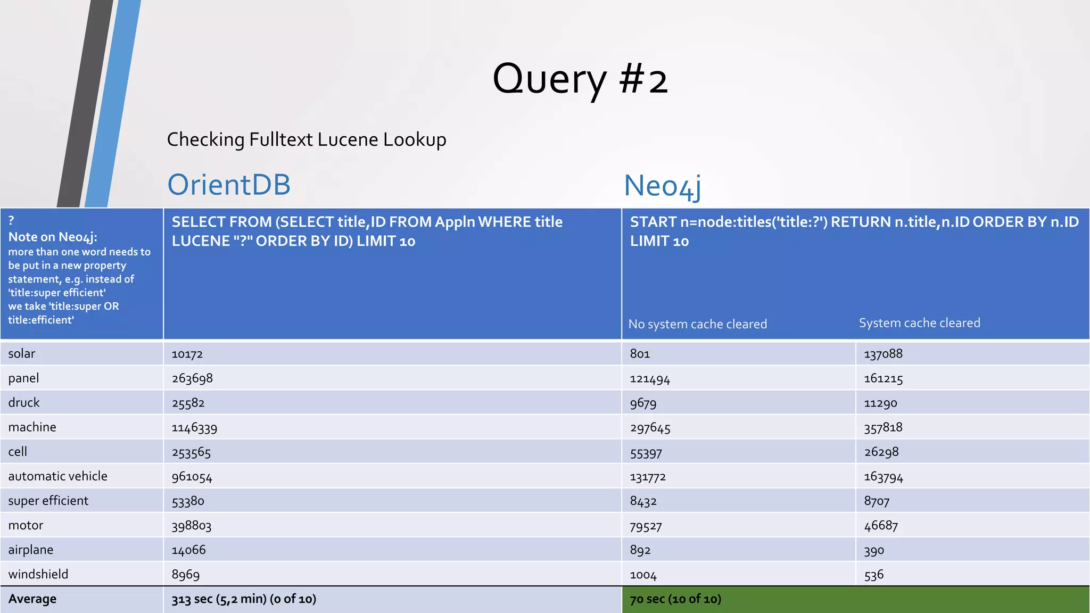Image resolution: width=1090 pixels, height=613 pixels.
Task: Click the OrientDB heading
Action: click(229, 185)
